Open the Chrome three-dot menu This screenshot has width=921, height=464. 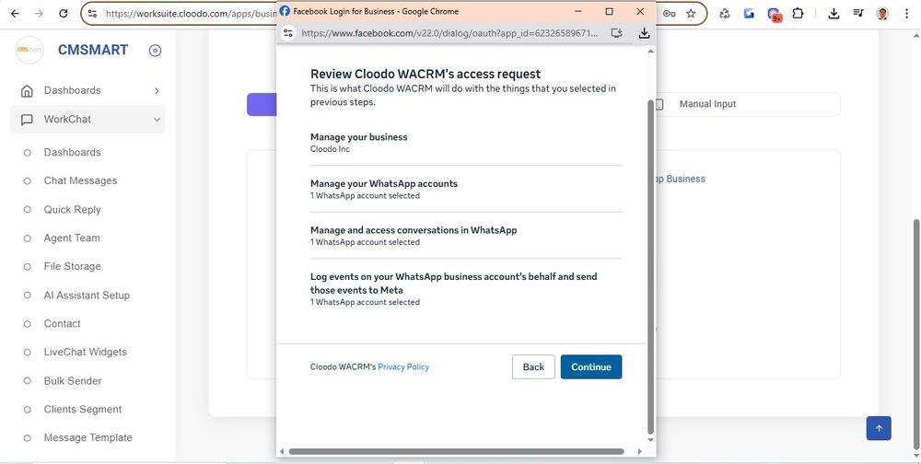tap(906, 14)
